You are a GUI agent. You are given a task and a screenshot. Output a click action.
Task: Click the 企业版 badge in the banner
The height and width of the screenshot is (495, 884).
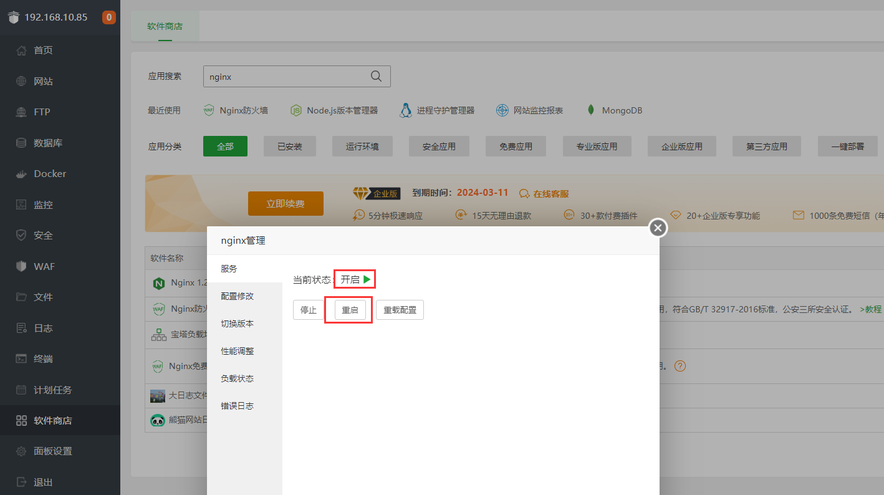[377, 193]
